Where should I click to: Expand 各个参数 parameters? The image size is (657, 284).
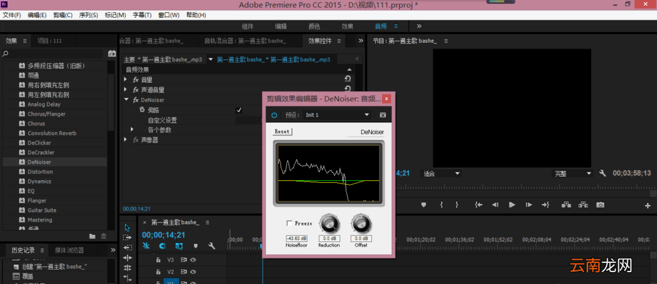point(132,130)
